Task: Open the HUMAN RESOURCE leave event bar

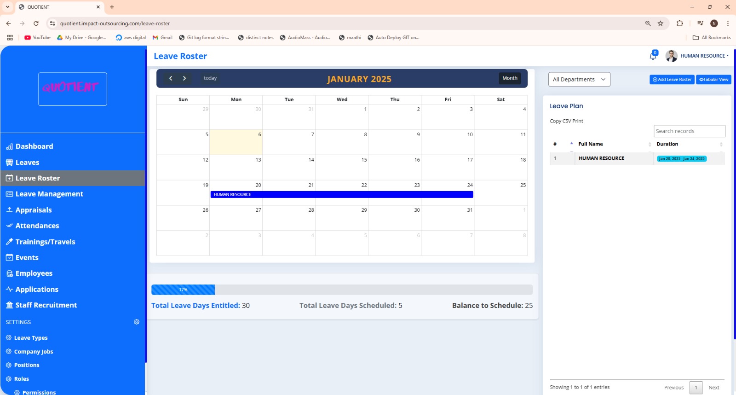Action: tap(341, 195)
